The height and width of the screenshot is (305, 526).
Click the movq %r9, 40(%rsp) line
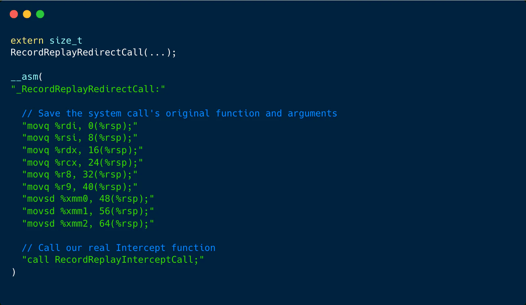coord(80,187)
